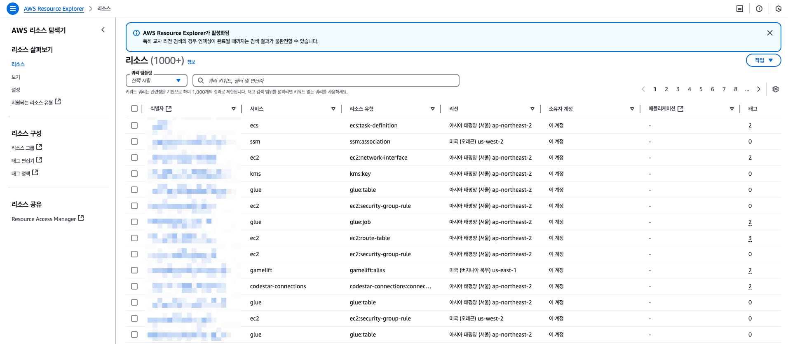
Task: Click the 'kms' service cell
Action: pos(256,174)
